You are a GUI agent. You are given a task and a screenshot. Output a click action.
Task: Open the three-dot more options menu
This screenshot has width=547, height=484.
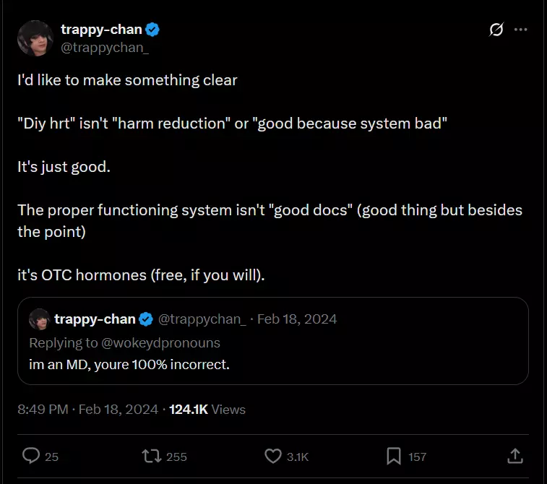point(520,30)
